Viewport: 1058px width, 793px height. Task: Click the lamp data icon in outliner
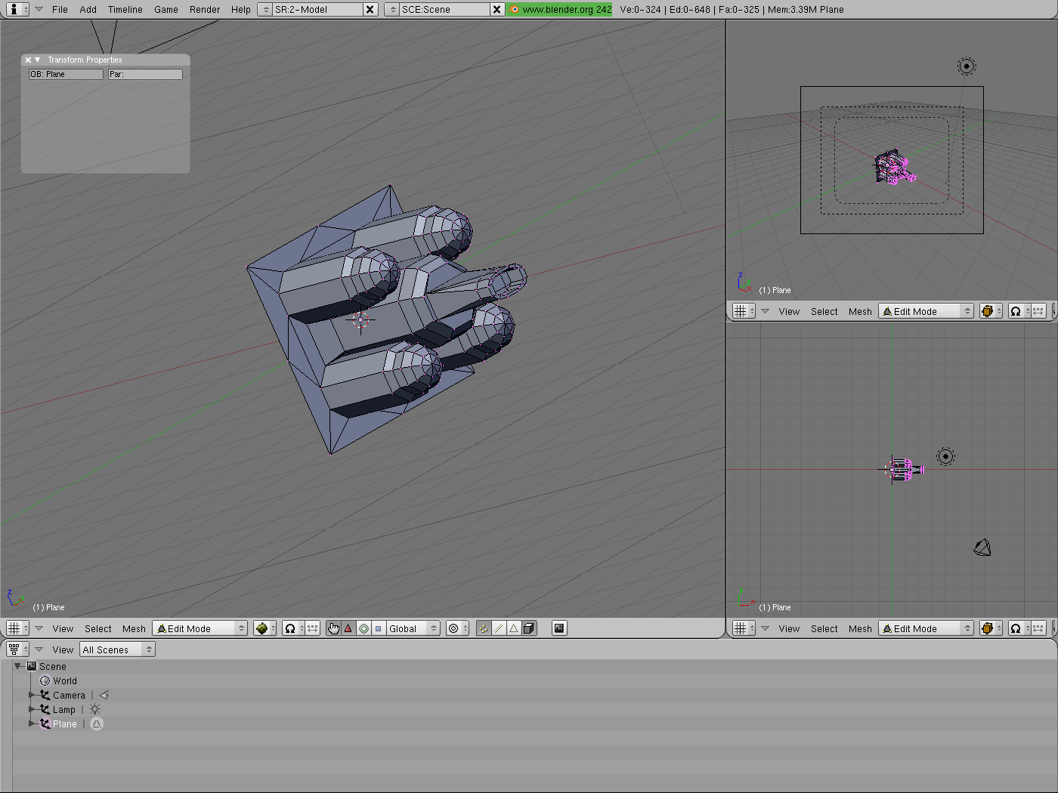coord(94,709)
